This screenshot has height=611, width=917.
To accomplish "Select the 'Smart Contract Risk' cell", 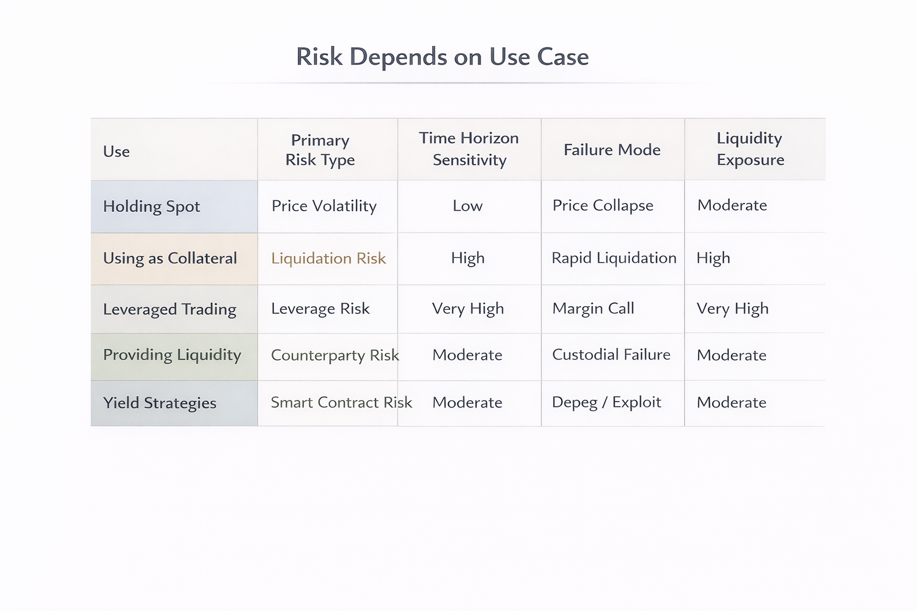I will tap(341, 403).
